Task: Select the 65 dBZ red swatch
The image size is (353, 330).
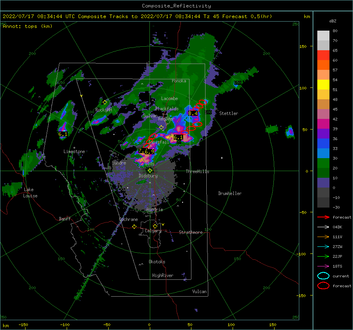Action: 323,55
